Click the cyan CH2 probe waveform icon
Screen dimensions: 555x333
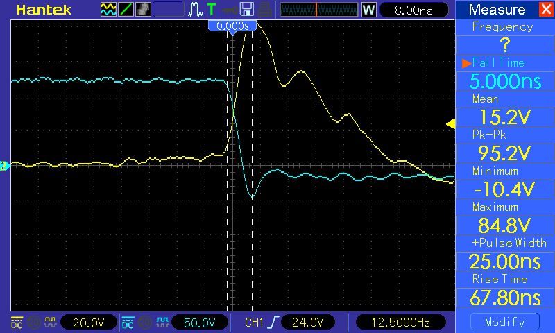pos(162,323)
